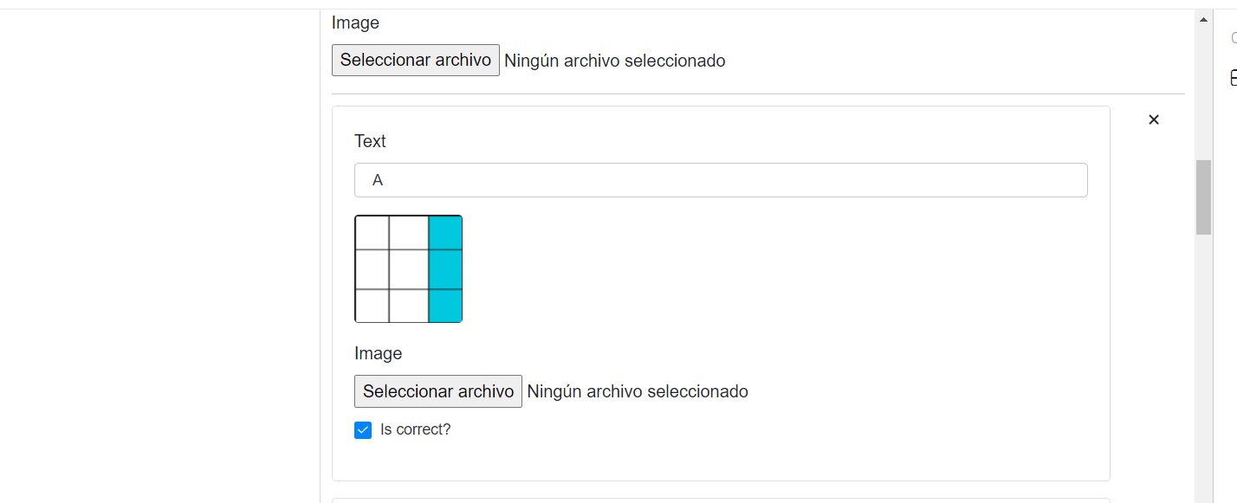1237x503 pixels.
Task: Click the "Text" field label
Action: pyautogui.click(x=370, y=141)
